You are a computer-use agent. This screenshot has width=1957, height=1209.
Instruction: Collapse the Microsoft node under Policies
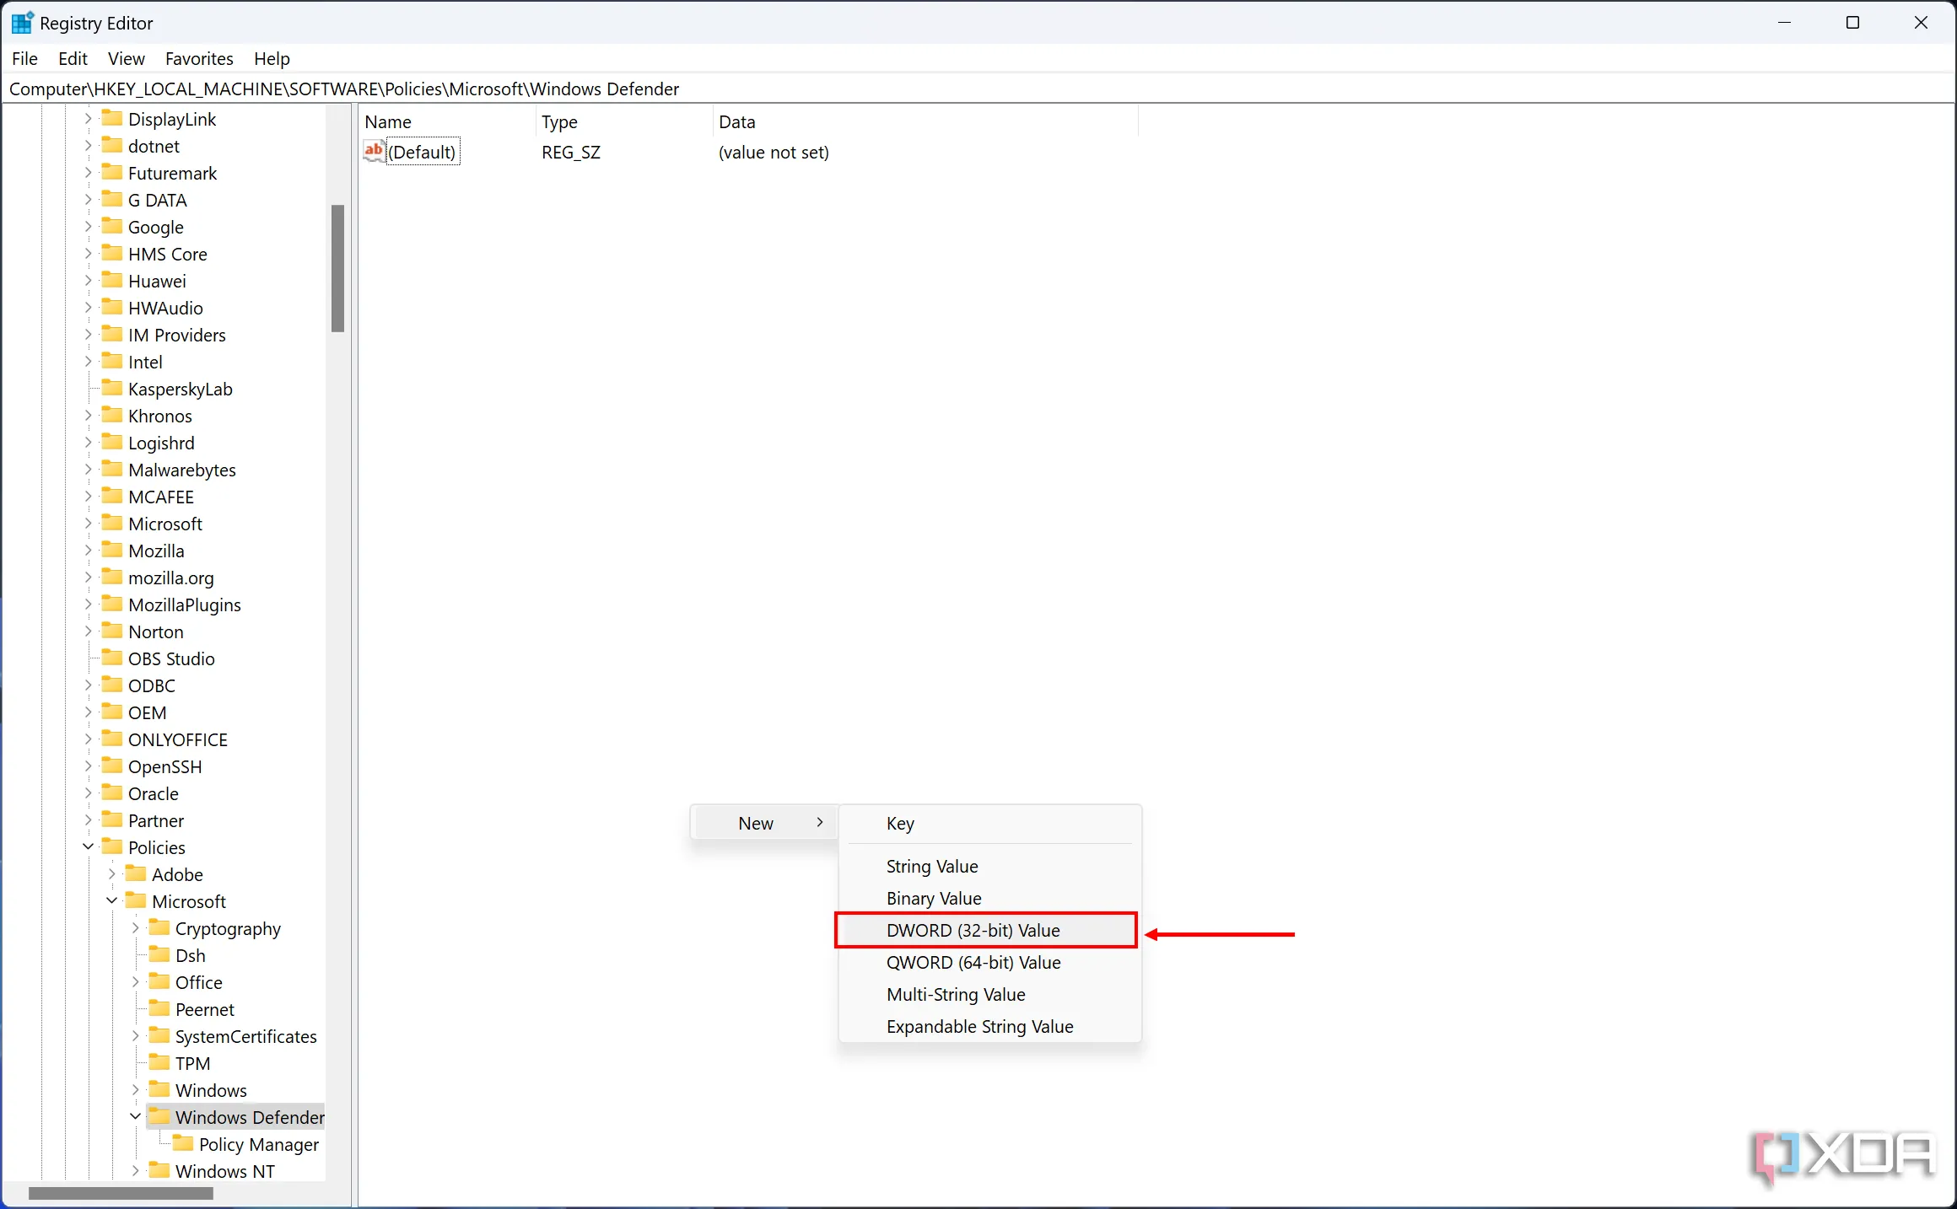pyautogui.click(x=112, y=900)
